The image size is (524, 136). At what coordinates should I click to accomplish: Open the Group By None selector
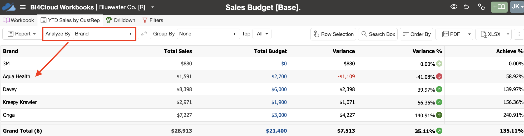coord(208,34)
